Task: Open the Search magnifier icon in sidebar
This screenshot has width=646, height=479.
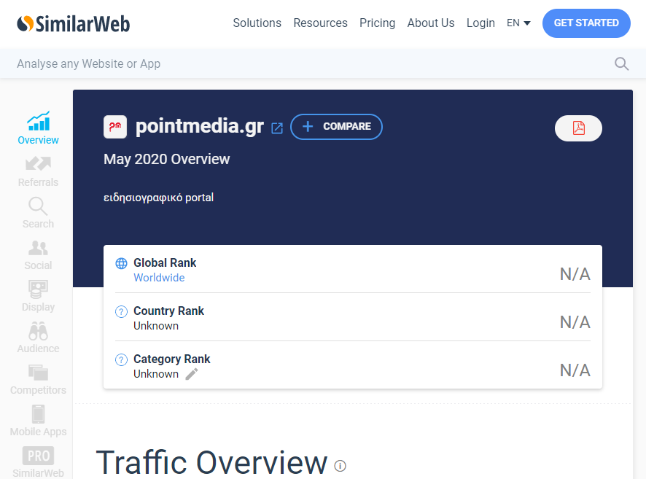Action: point(38,206)
